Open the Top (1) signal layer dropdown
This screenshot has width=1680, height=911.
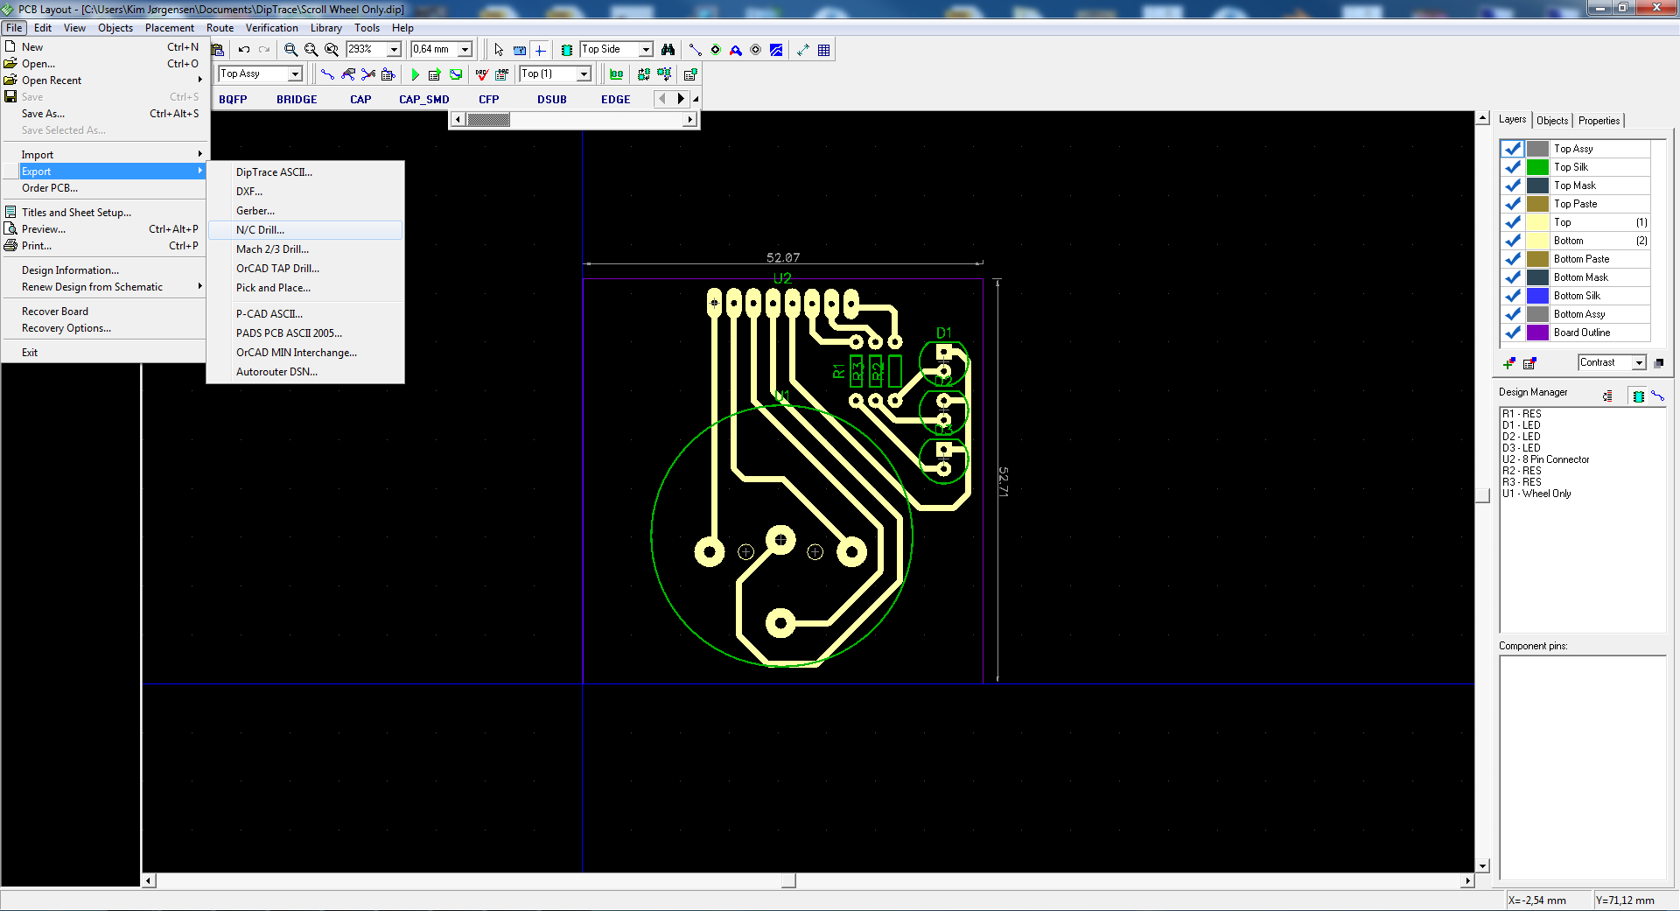point(584,74)
